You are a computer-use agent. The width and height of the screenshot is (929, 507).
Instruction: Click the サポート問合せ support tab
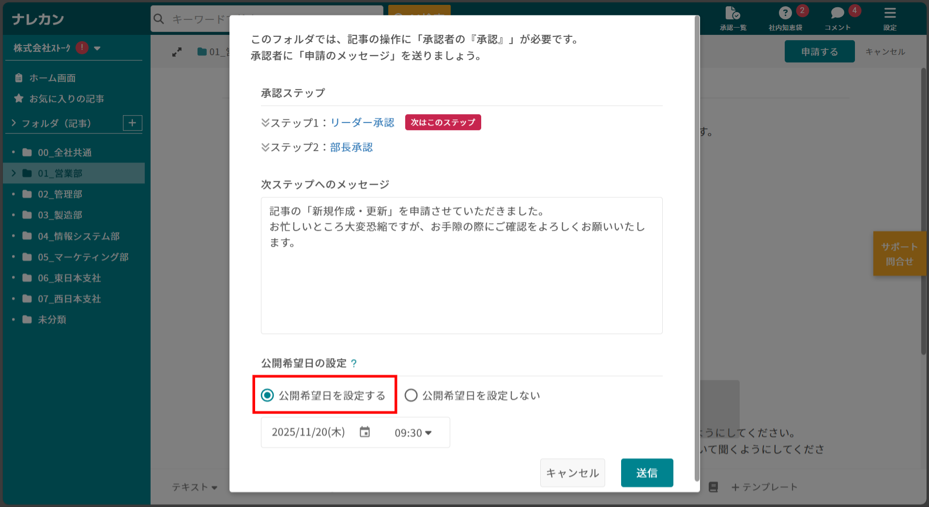pos(899,253)
